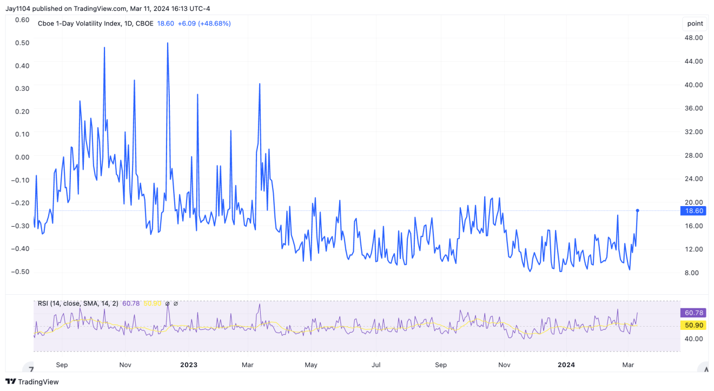Click the Nov label just before 2024

(x=504, y=365)
